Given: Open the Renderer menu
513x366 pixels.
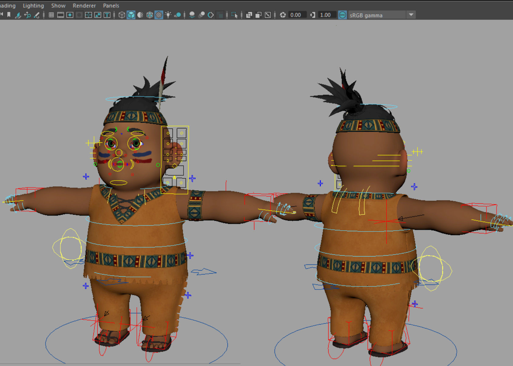Looking at the screenshot, I should point(84,5).
